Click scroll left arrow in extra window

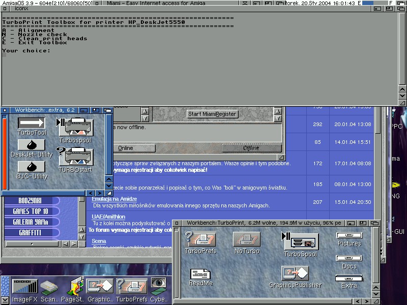[91, 193]
